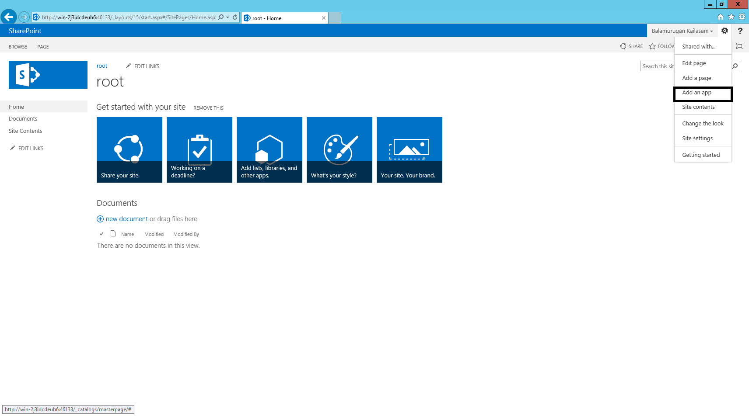Screen dimensions: 749x416
Task: Choose Shared with... from settings menu
Action: (703, 46)
